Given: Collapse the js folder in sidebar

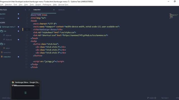Looking at the screenshot, I should [5, 44].
